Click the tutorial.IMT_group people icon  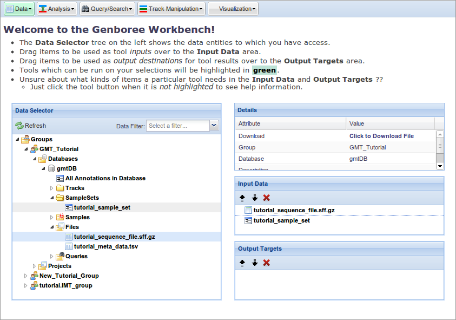(34, 285)
